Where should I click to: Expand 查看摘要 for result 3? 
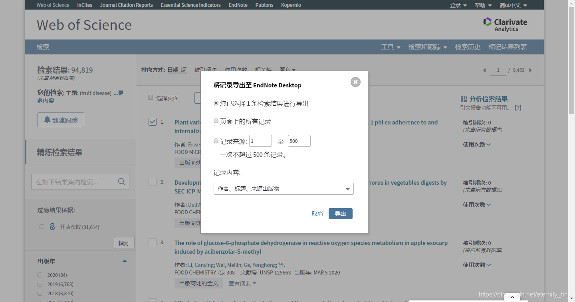pos(242,283)
